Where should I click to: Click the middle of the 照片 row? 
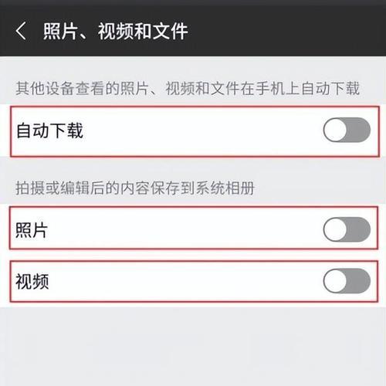194,228
